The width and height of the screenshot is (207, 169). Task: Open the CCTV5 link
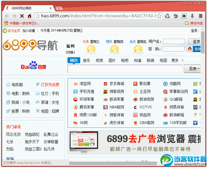point(145,107)
